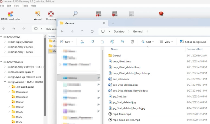This screenshot has height=124, width=210.
Task: Add a new Explorer tab
Action: (x=113, y=23)
